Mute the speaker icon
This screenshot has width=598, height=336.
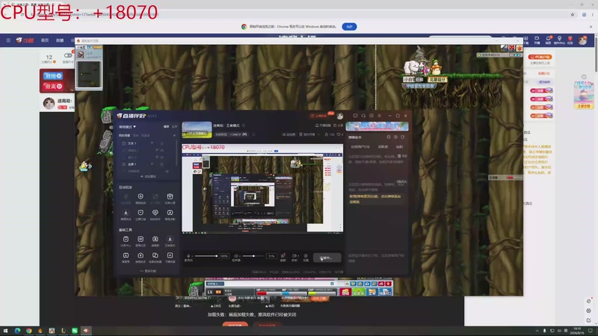(235, 256)
